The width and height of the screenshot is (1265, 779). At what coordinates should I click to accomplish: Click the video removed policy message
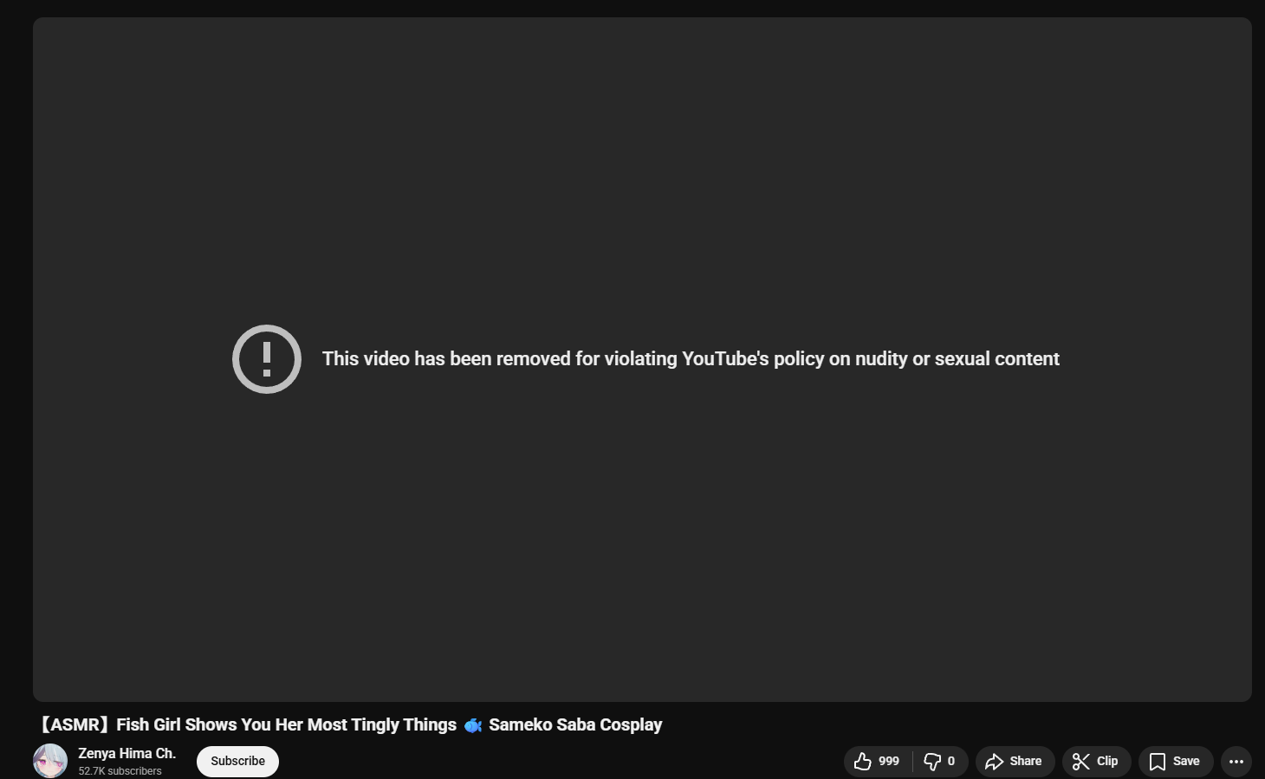click(691, 359)
